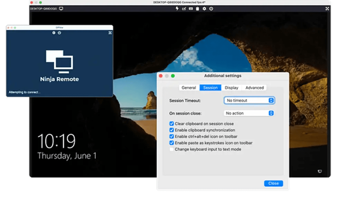337x197 pixels.
Task: Open settings gear in main remote toolbar
Action: click(204, 9)
